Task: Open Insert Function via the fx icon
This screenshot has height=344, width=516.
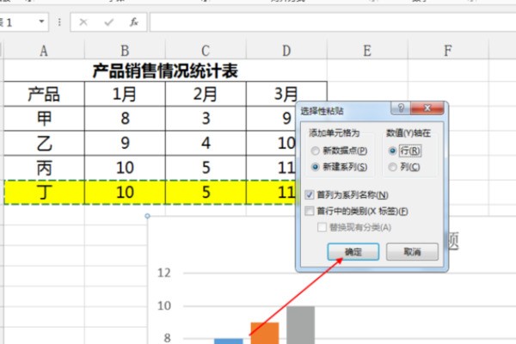Action: [133, 21]
